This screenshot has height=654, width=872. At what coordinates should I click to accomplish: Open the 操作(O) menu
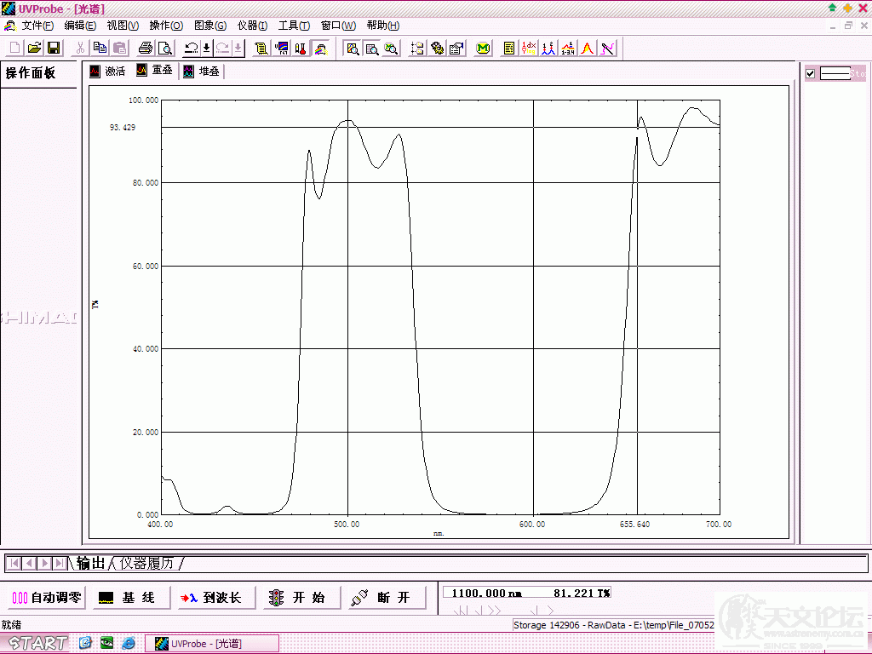coord(166,26)
